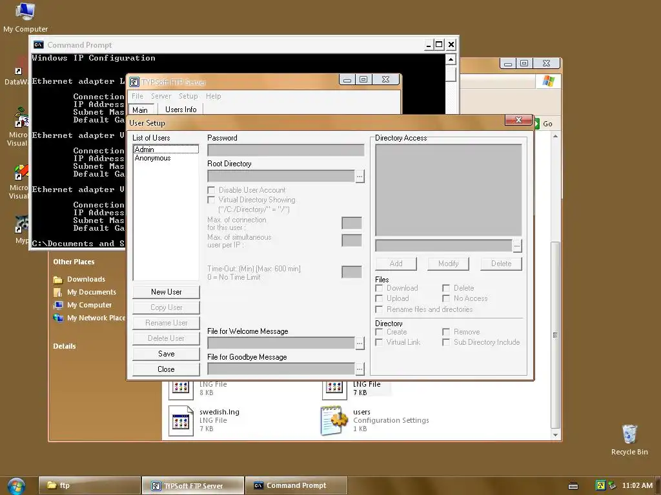Click the Rename User button
This screenshot has width=661, height=495.
pyautogui.click(x=166, y=323)
